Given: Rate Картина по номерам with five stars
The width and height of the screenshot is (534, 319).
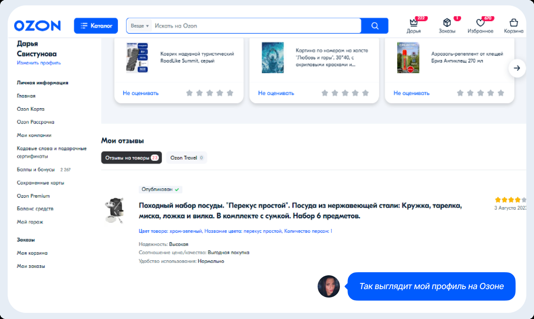Looking at the screenshot, I should pyautogui.click(x=365, y=93).
